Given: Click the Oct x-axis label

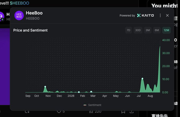Looking at the screenshot, I should coord(37,96).
